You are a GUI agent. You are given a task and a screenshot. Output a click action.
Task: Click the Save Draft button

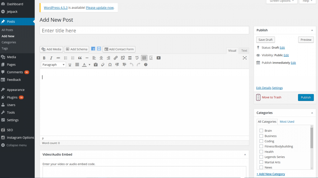[266, 40]
